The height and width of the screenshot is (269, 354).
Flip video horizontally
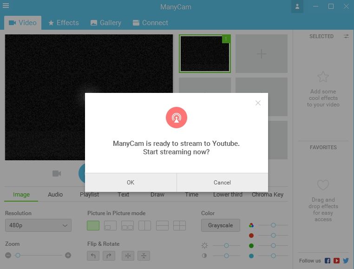point(128,256)
